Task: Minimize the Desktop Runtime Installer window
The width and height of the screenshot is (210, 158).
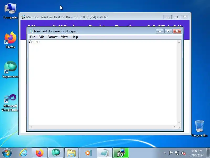Action: [x=167, y=17]
